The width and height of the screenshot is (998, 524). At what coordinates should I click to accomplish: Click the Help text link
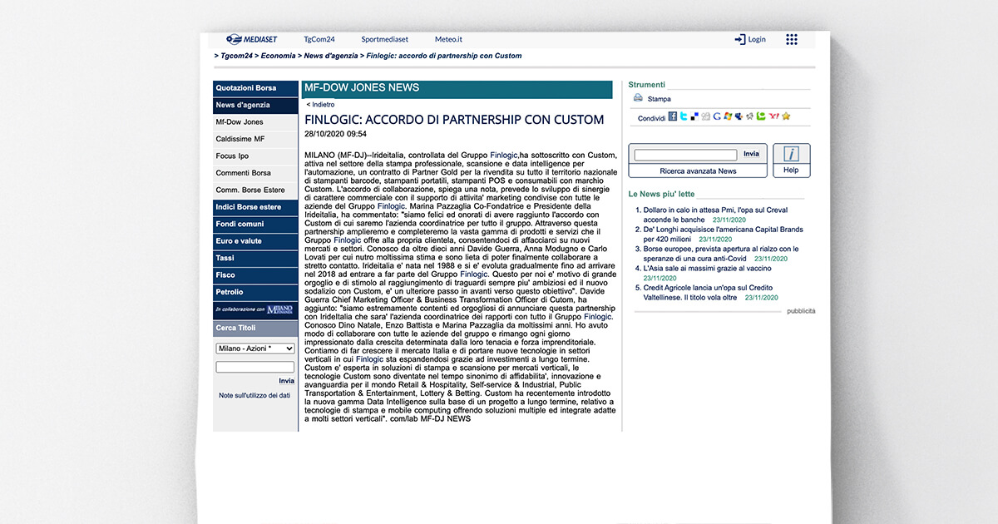point(791,170)
